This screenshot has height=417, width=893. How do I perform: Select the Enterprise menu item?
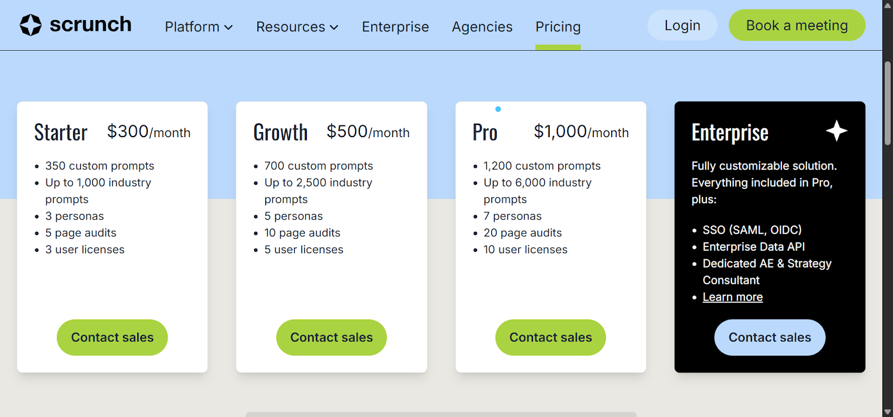(x=395, y=26)
